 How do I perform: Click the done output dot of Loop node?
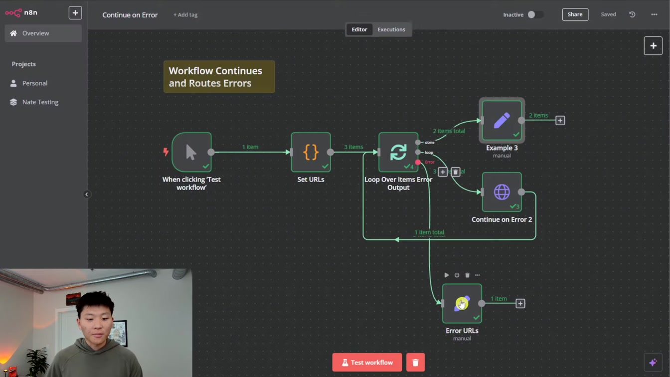point(418,142)
